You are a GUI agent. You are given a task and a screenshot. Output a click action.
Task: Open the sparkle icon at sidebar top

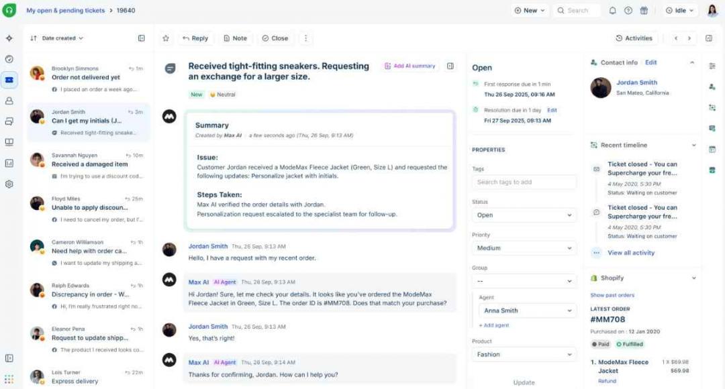(9, 38)
